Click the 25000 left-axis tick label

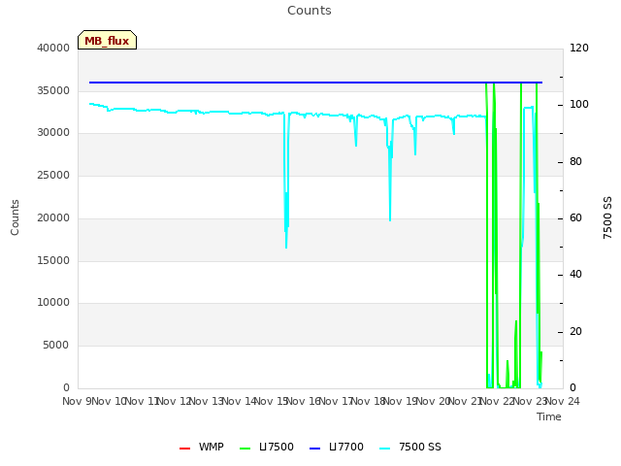tap(53, 175)
